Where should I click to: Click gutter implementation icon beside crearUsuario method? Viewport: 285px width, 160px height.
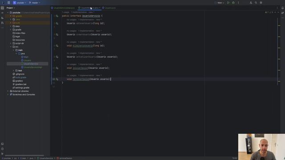point(57,35)
